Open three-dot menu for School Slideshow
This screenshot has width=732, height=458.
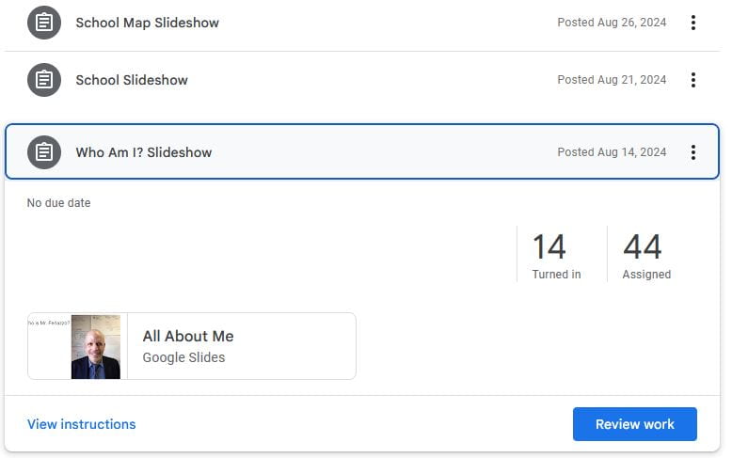pos(693,80)
